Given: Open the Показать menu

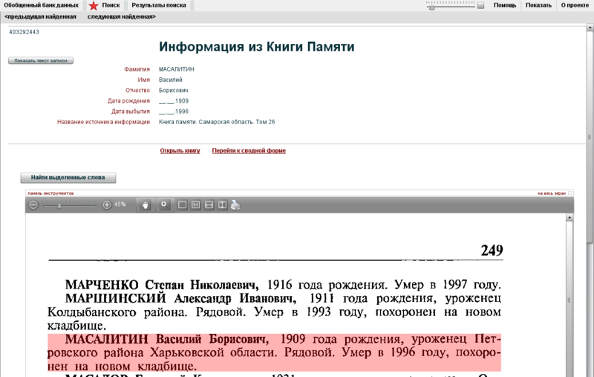Looking at the screenshot, I should pyautogui.click(x=538, y=5).
